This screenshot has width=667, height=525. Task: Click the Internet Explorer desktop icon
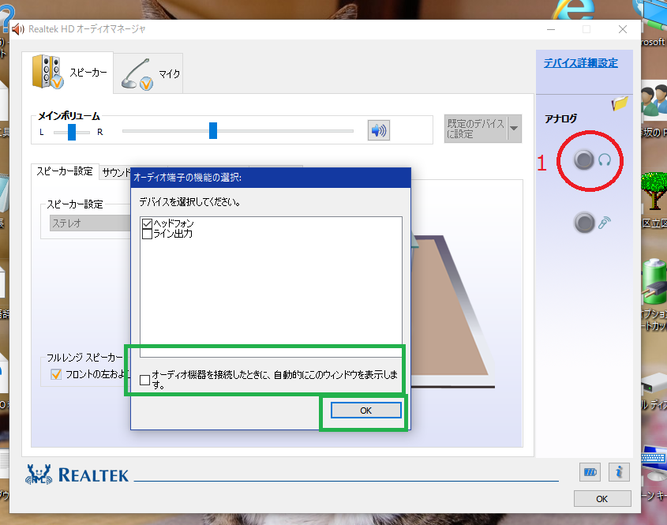point(573,10)
